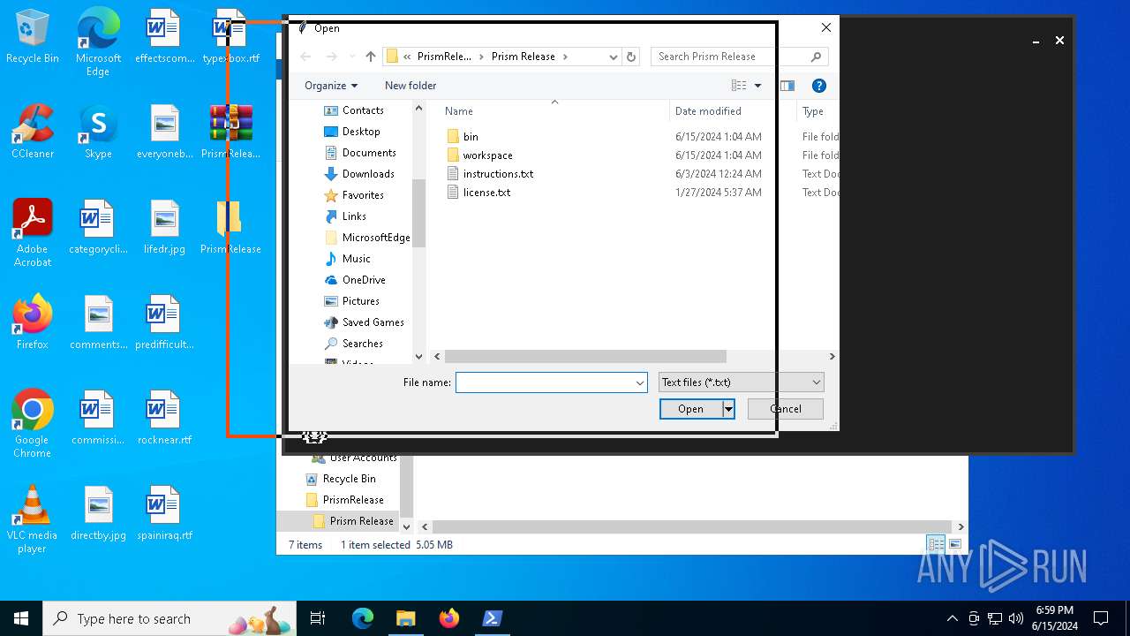Toggle preview pane in Open dialog
Screen dimensions: 1130x636
[787, 86]
